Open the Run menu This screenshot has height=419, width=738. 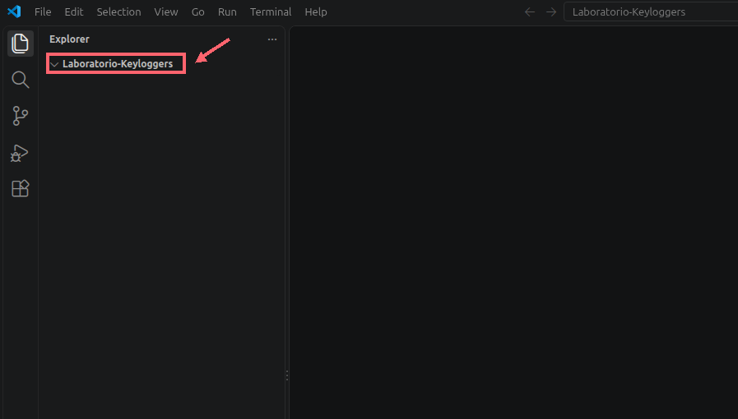(227, 12)
